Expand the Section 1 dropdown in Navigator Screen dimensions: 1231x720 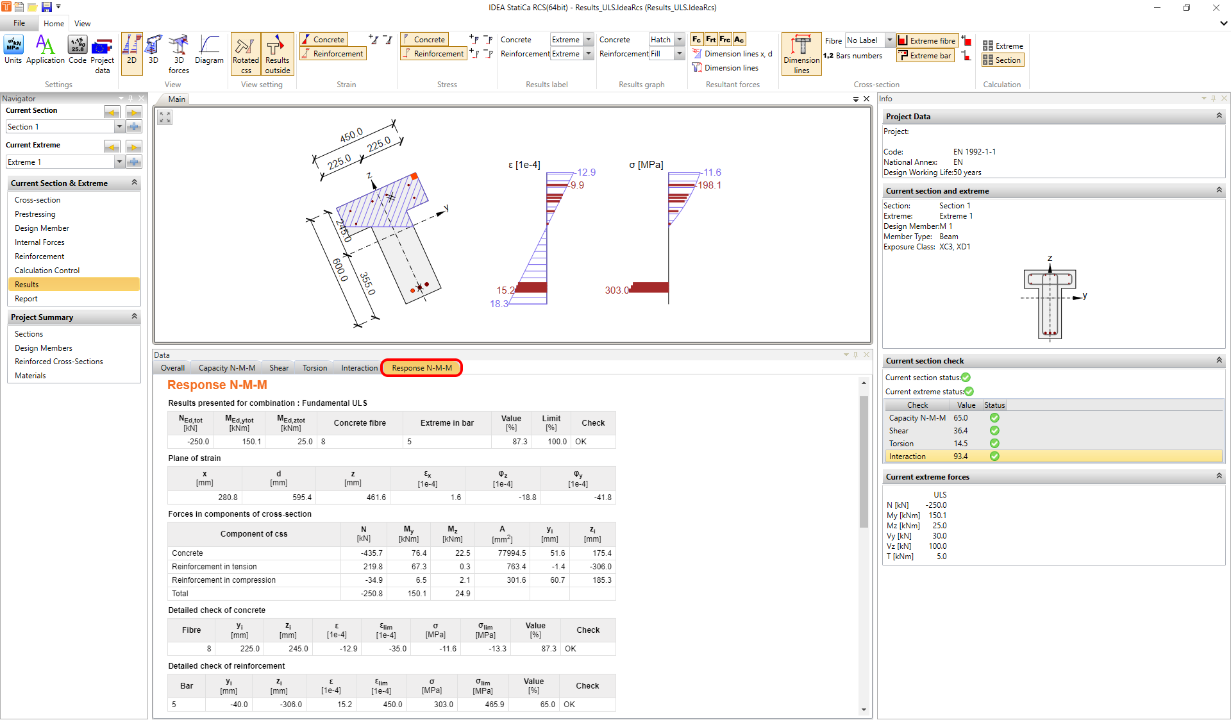coord(119,126)
